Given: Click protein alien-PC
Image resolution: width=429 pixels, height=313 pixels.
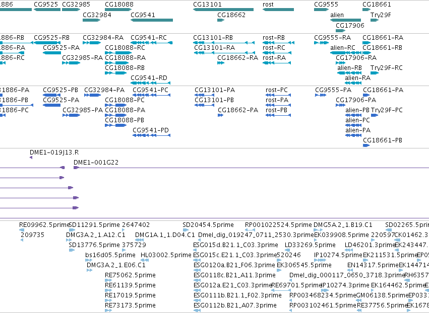Looking at the screenshot, I should click(x=357, y=120).
